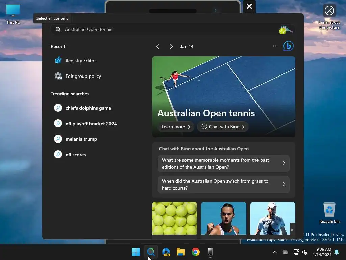Viewport: 346px width, 260px height.
Task: Click the Recent heading text
Action: 58,46
